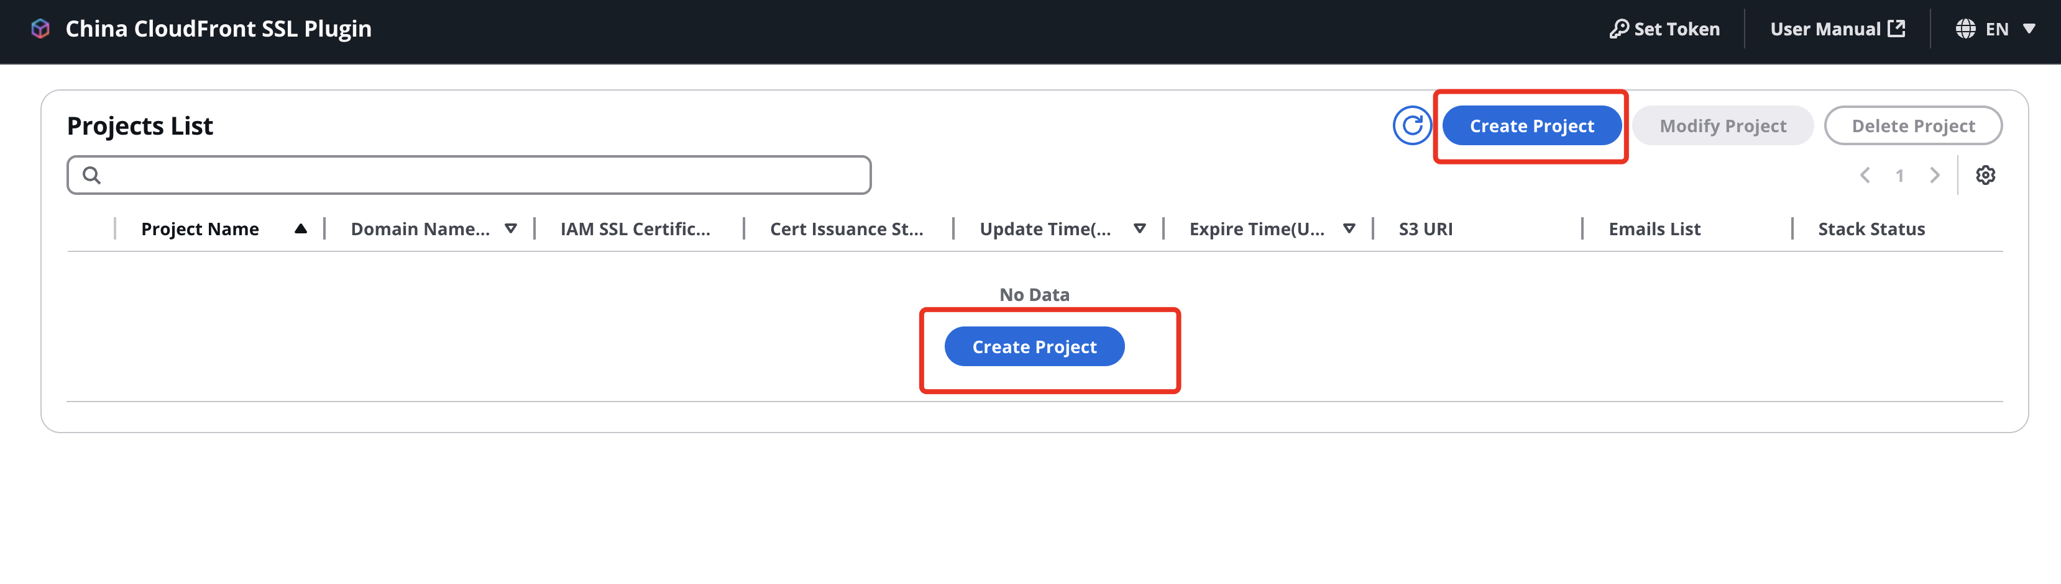
Task: Click Create Project button under No Data
Action: click(1034, 347)
